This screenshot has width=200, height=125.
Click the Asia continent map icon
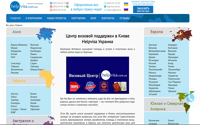[x=47, y=35]
